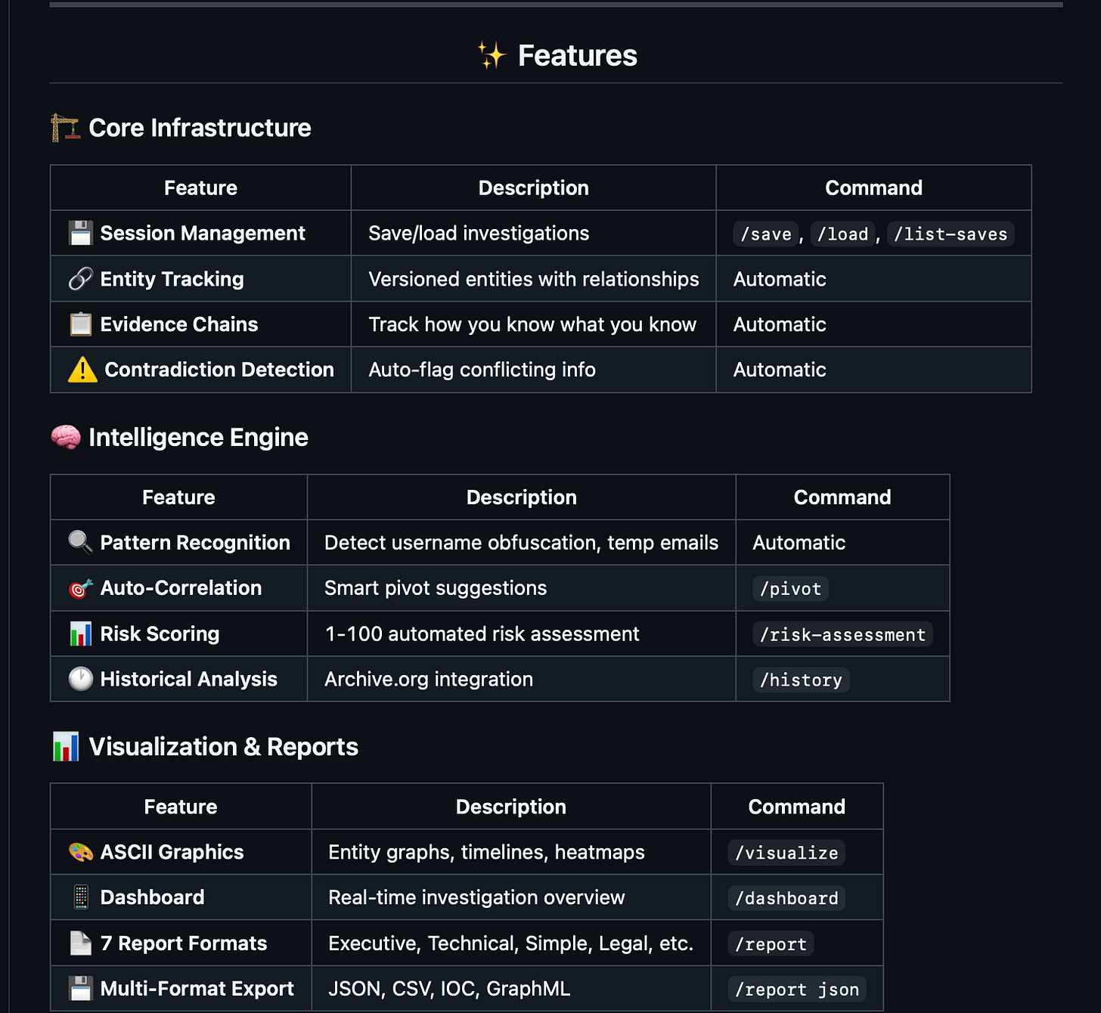The image size is (1101, 1013).
Task: Click the target icon beside Auto-Correlation
Action: [x=79, y=588]
